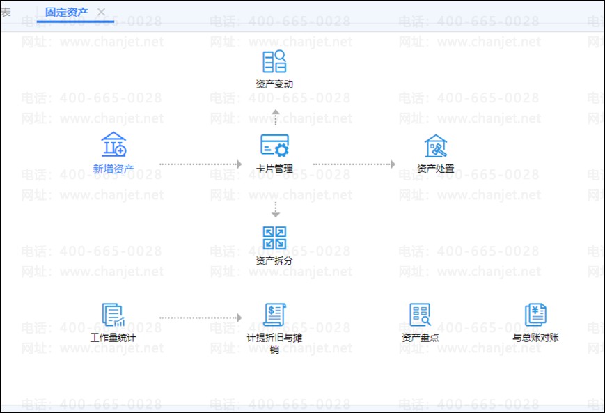Click the 新增资产 text label
The image size is (605, 413).
(113, 169)
